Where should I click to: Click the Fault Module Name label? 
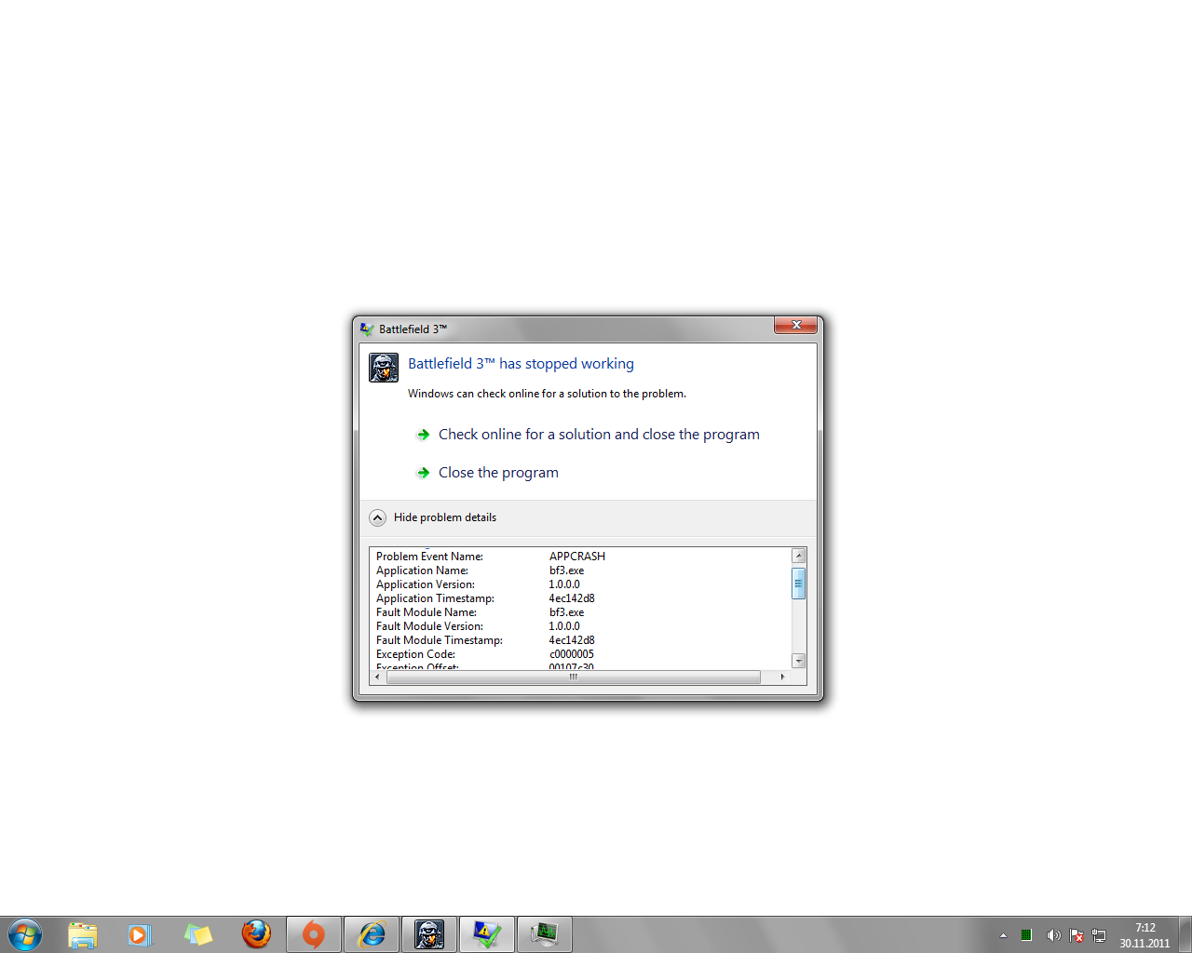(427, 612)
